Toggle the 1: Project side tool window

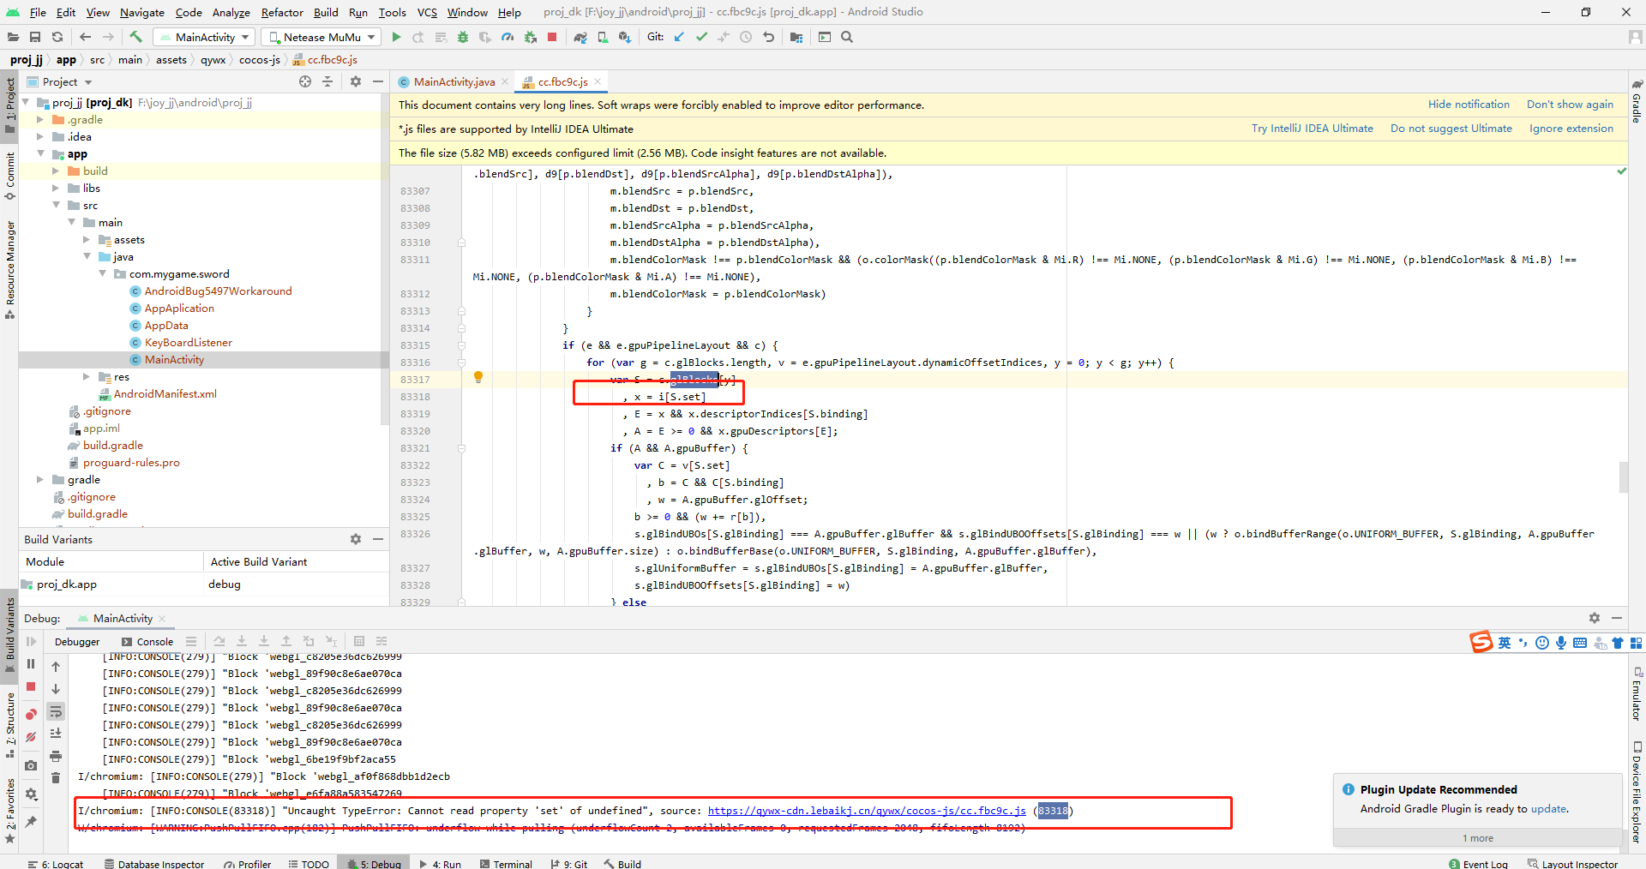click(x=9, y=105)
